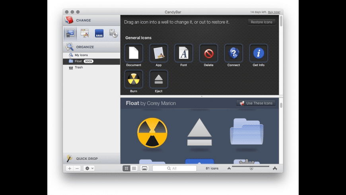Click the Burn icon well
The width and height of the screenshot is (346, 195).
(x=134, y=79)
